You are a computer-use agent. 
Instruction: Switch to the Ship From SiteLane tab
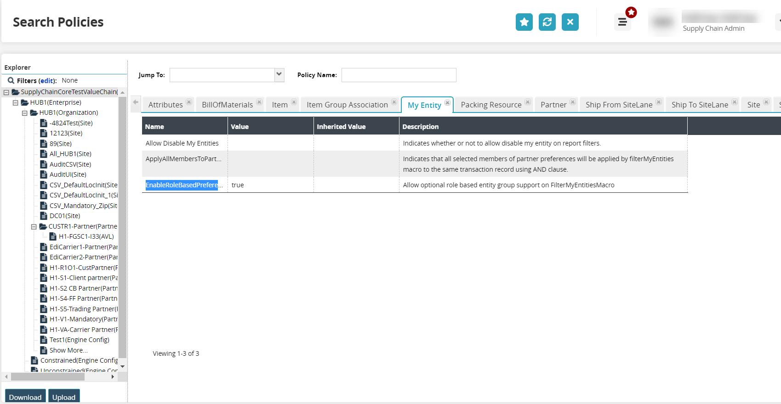(x=619, y=105)
